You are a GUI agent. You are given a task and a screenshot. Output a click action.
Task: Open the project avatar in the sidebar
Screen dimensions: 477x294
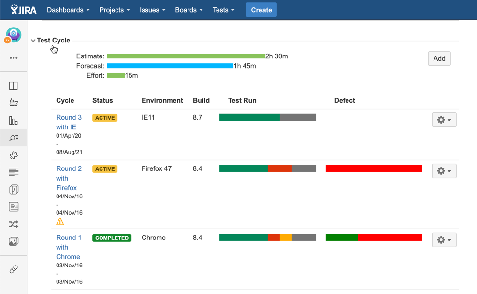(x=14, y=35)
